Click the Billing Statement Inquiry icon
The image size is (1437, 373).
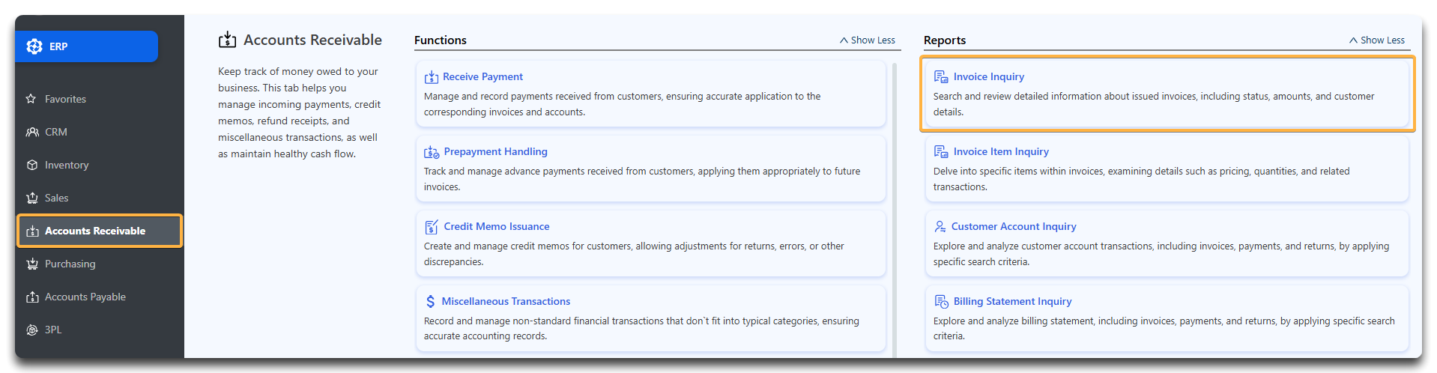[x=941, y=301]
